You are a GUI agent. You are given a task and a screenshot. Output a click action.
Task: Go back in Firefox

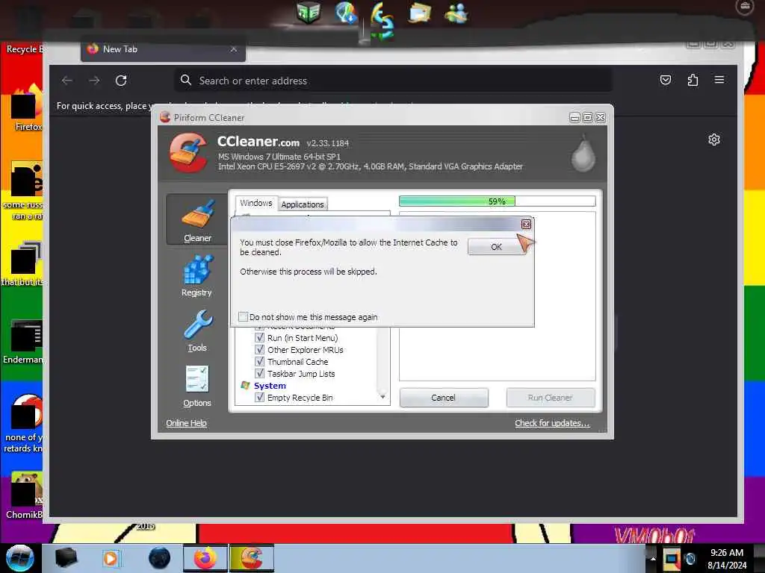[x=66, y=81]
